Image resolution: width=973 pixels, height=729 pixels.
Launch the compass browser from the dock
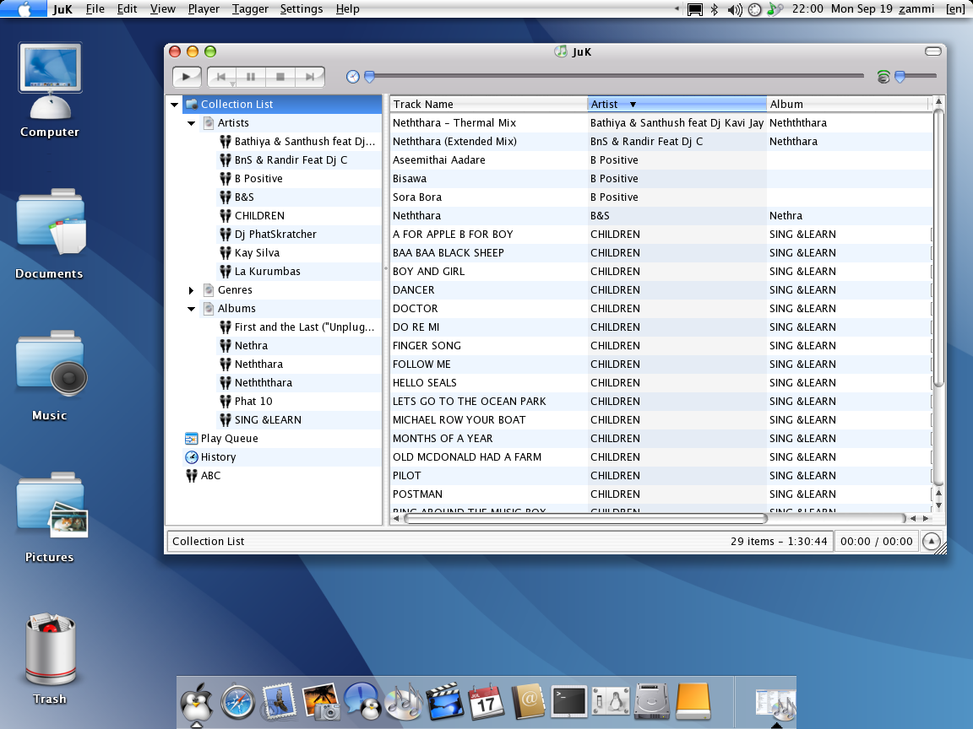pos(237,702)
